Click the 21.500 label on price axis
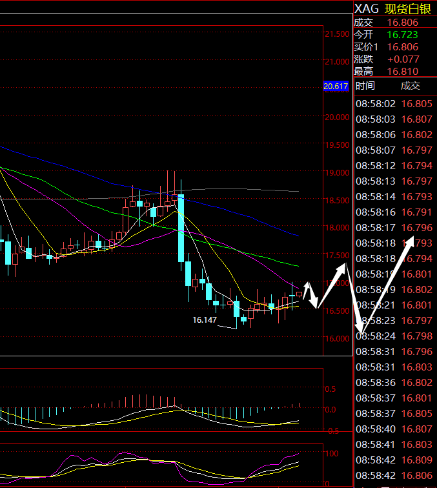The image size is (437, 488). [x=338, y=34]
